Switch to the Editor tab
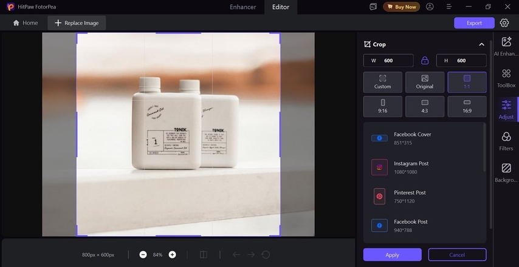The height and width of the screenshot is (267, 519). [x=281, y=7]
